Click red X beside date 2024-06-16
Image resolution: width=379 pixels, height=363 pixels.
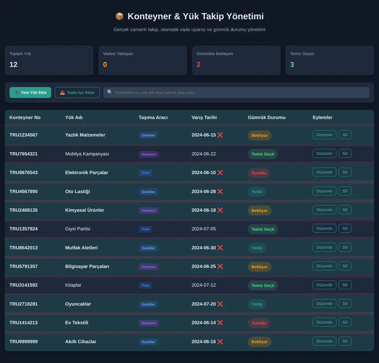220,342
